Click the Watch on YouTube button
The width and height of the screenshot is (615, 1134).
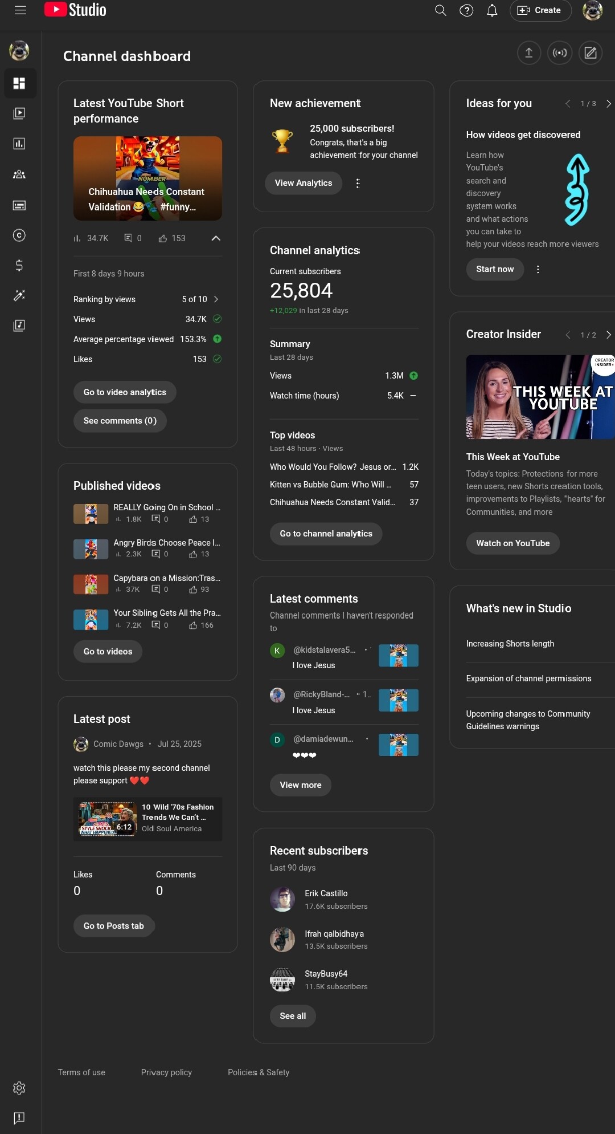click(512, 543)
